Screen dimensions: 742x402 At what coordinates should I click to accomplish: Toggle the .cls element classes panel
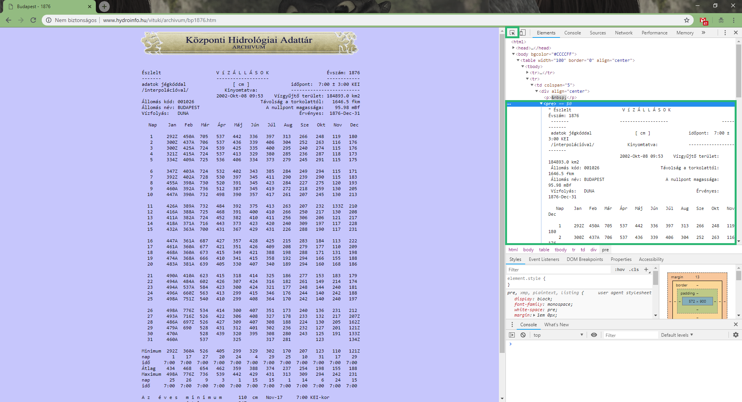click(x=634, y=269)
